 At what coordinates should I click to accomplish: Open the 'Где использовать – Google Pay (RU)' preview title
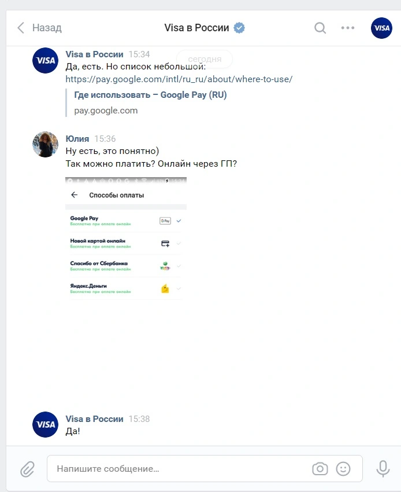(150, 95)
